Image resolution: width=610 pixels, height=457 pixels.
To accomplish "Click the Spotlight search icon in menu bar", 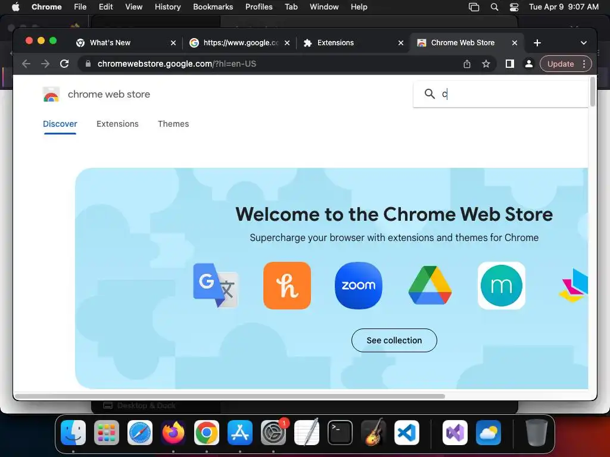I will tap(494, 7).
